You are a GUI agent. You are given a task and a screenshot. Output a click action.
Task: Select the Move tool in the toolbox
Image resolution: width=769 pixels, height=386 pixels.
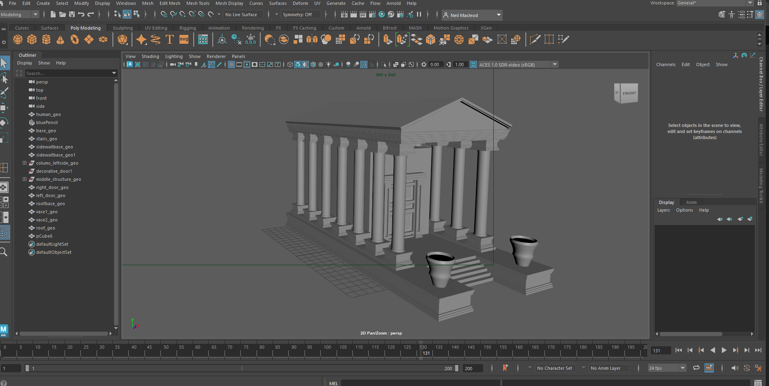(x=4, y=107)
